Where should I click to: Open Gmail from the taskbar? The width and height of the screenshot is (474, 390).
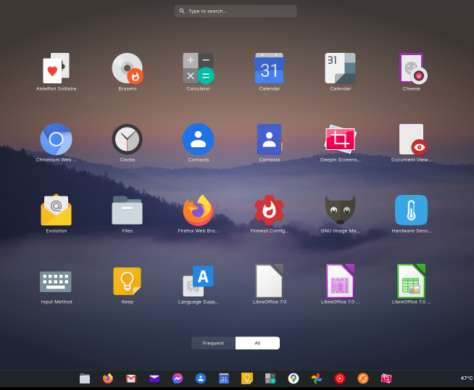click(131, 378)
